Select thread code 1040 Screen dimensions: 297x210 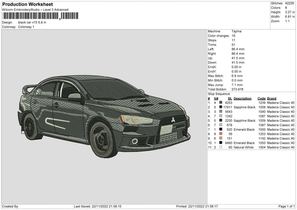(x=262, y=112)
